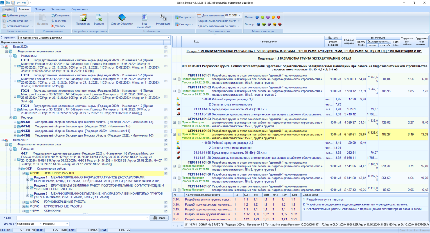Click the Свернуть collapse button

[x=184, y=24]
